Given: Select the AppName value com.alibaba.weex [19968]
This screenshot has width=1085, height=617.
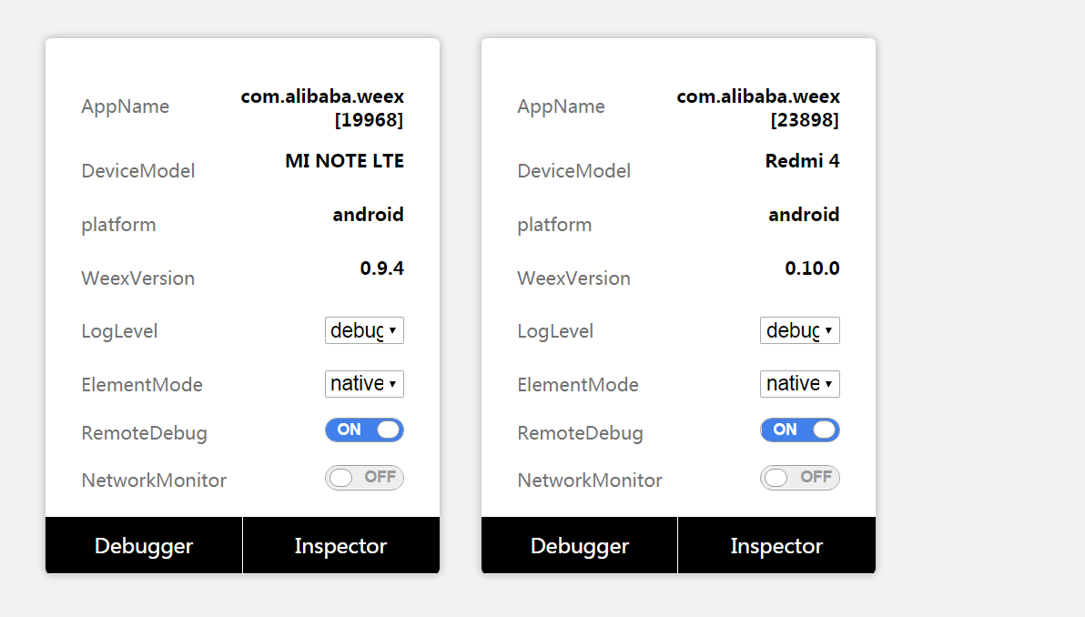Looking at the screenshot, I should [x=322, y=107].
